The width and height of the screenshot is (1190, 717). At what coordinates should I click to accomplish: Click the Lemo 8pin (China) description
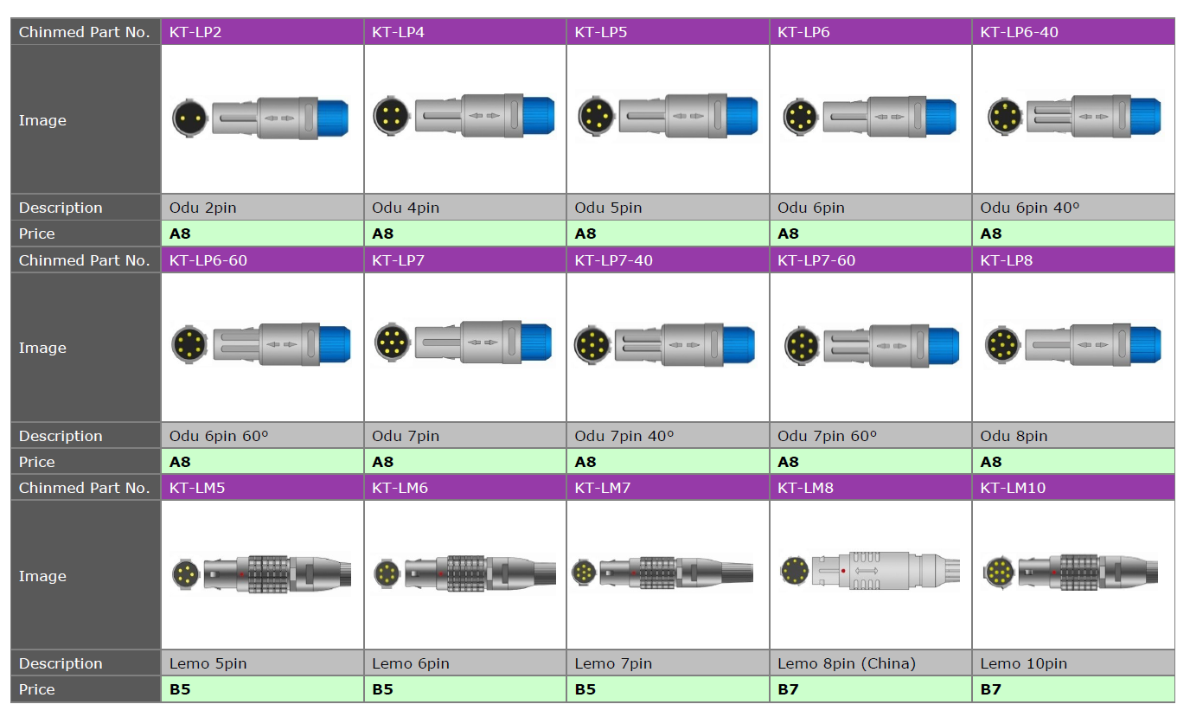tap(847, 663)
